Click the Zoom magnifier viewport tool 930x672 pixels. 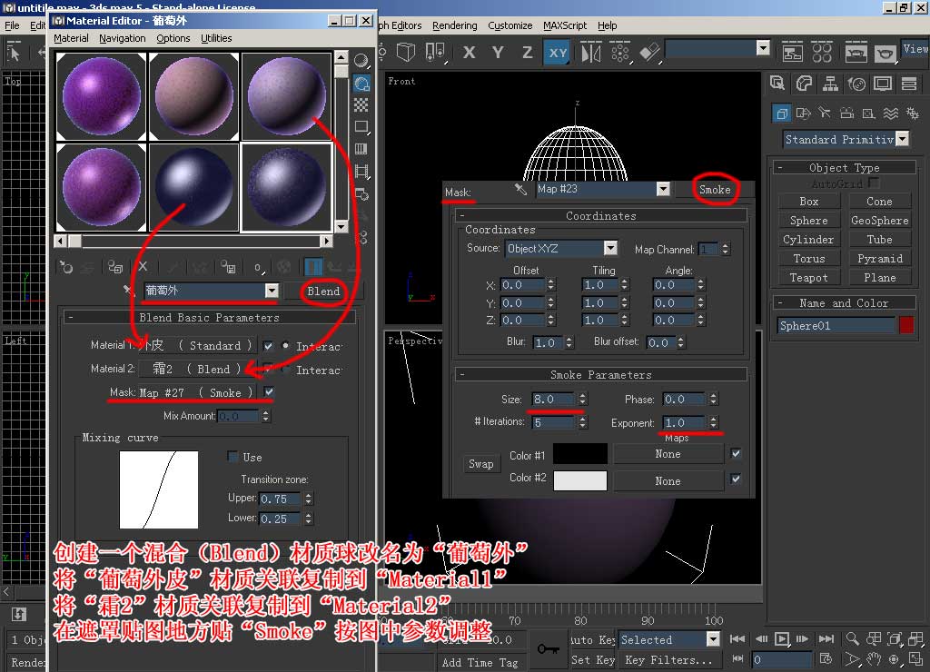852,638
